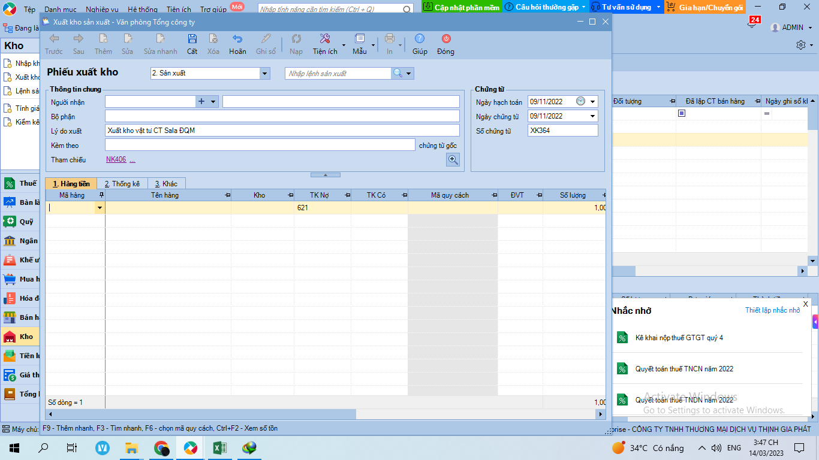The image size is (819, 460).
Task: Collapse the Thông tin chung panel arrow
Action: (326, 175)
